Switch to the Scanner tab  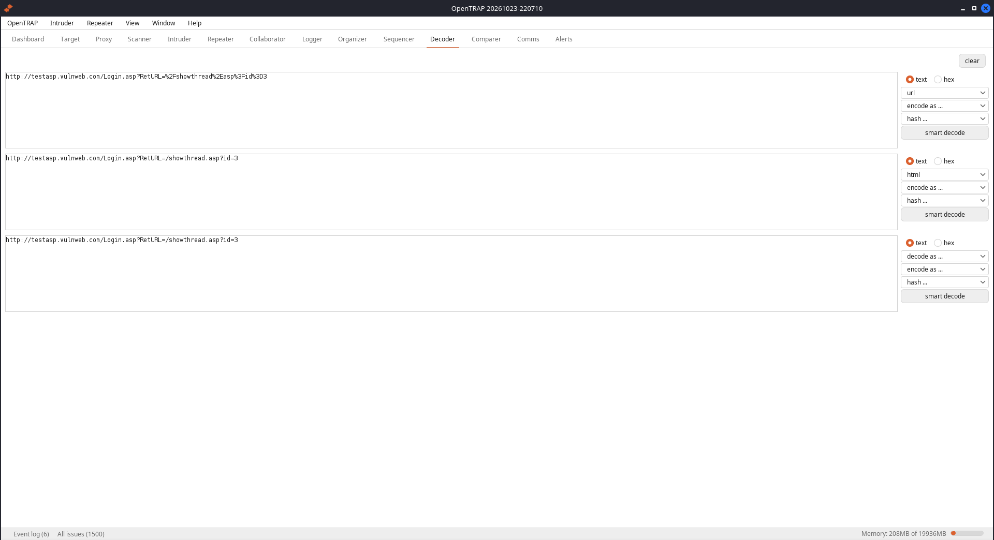[x=140, y=39]
